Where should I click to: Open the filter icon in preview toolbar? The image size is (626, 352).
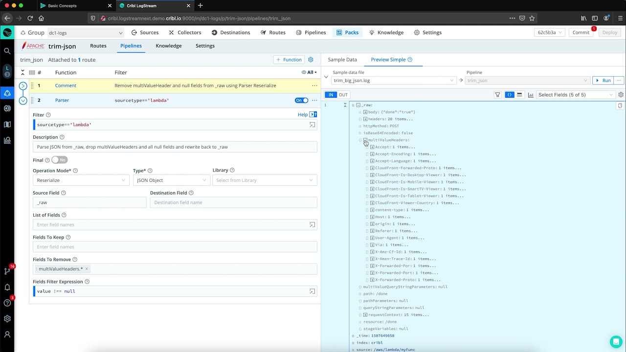click(498, 95)
